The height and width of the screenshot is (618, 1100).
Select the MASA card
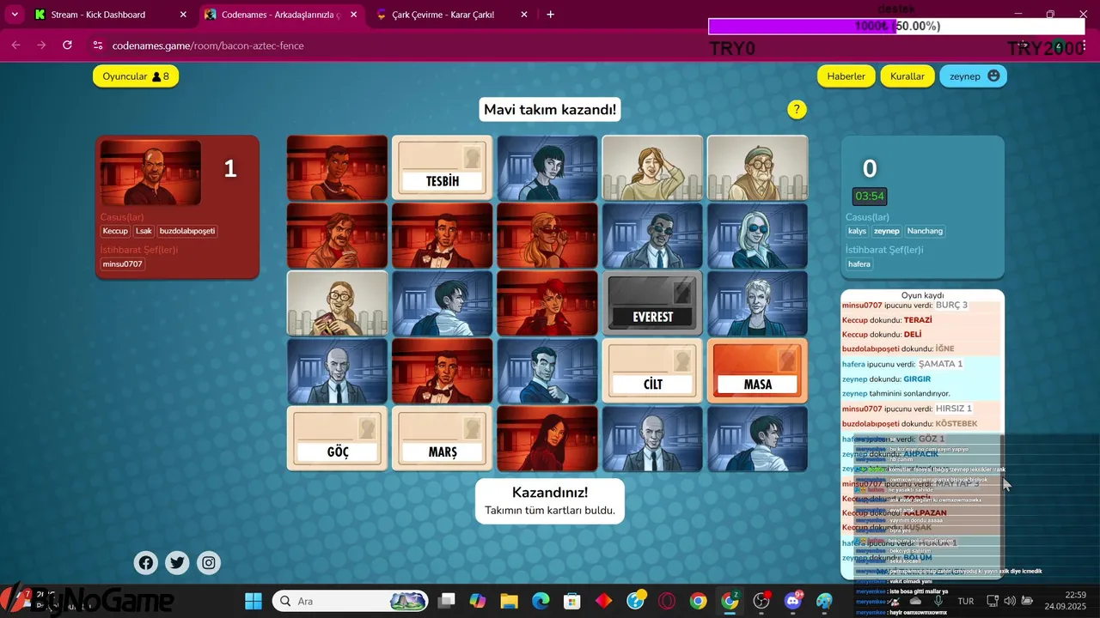[x=757, y=371]
